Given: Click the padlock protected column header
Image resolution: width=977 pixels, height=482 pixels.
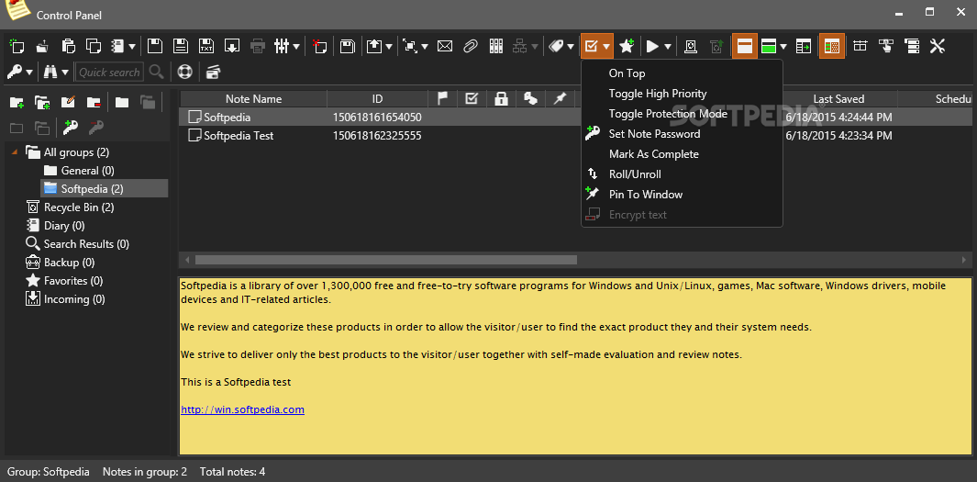Looking at the screenshot, I should pyautogui.click(x=501, y=98).
